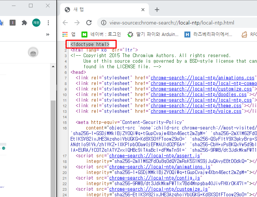The width and height of the screenshot is (257, 197).
Task: Click the content="object-src 'none'" line
Action: pos(171,128)
